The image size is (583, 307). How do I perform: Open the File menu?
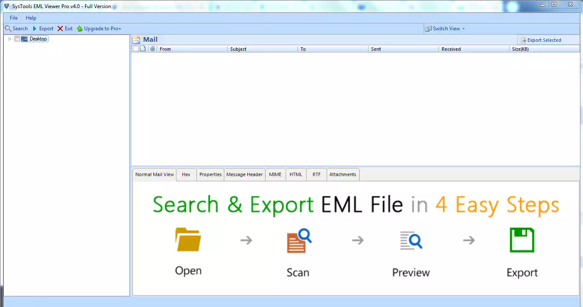[x=14, y=18]
